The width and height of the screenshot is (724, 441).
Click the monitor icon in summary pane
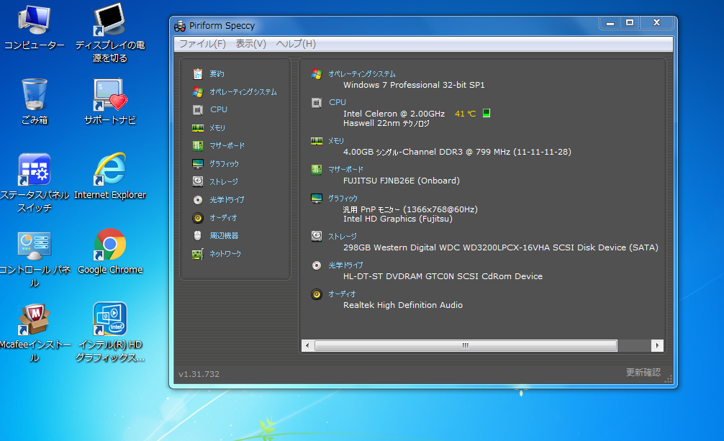pyautogui.click(x=316, y=199)
